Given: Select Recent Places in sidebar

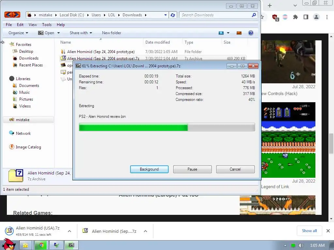Looking at the screenshot, I should pyautogui.click(x=31, y=65).
